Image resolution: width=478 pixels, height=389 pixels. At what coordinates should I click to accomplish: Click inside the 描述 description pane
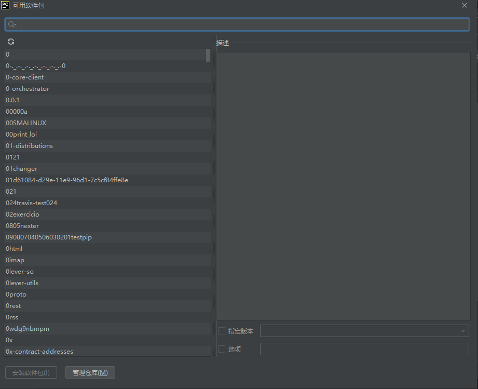pos(343,186)
